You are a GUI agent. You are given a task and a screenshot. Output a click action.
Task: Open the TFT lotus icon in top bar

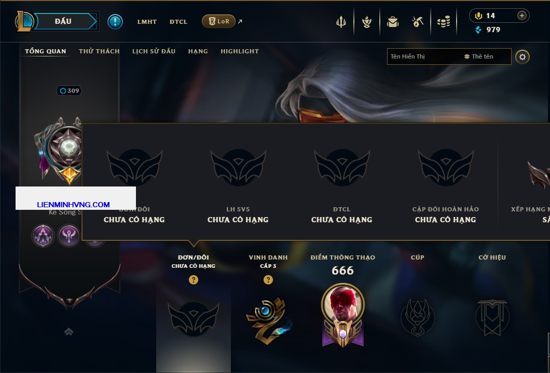point(367,22)
